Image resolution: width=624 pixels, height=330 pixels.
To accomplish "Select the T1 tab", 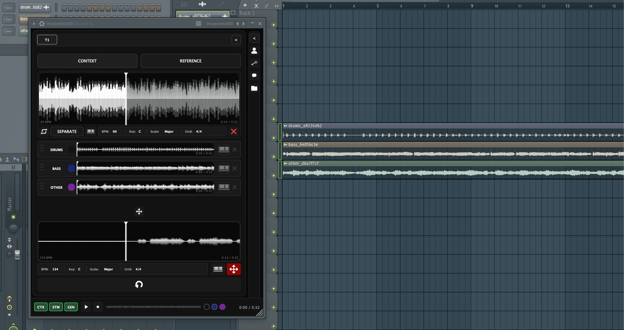I will coord(47,40).
